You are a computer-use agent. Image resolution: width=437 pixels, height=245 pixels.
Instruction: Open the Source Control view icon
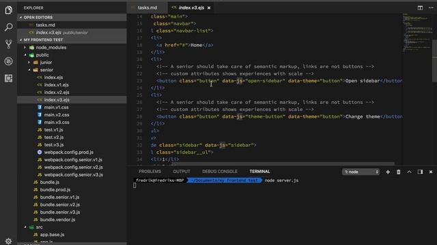[x=8, y=44]
